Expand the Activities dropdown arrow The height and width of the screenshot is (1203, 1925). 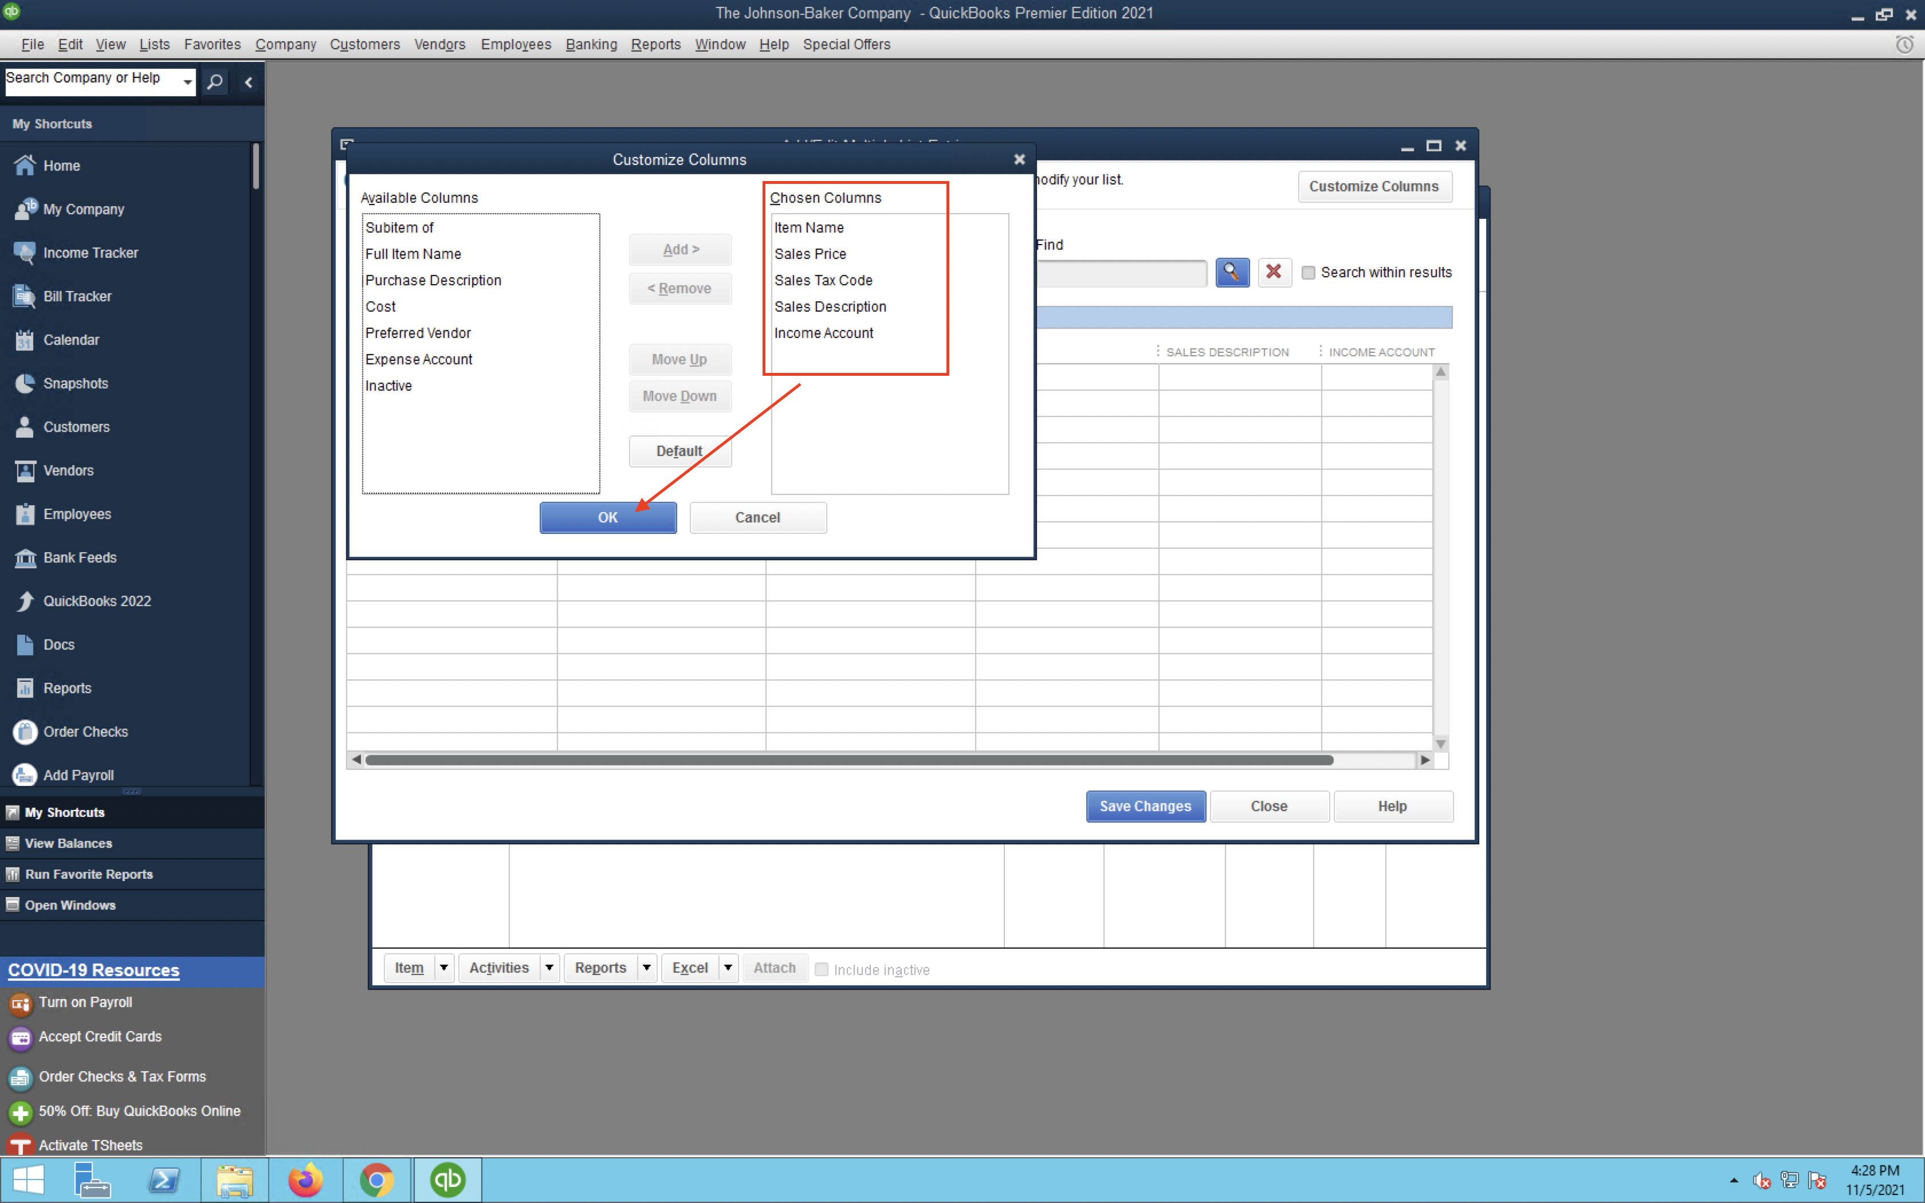click(x=549, y=968)
